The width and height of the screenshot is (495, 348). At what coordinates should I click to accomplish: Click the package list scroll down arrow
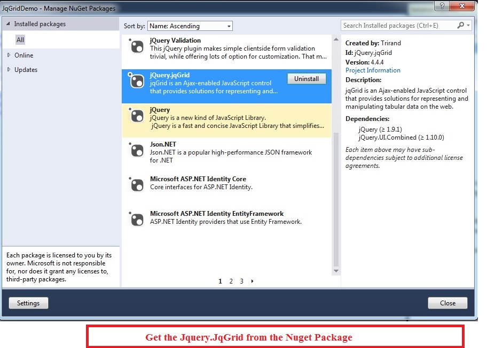(x=336, y=271)
